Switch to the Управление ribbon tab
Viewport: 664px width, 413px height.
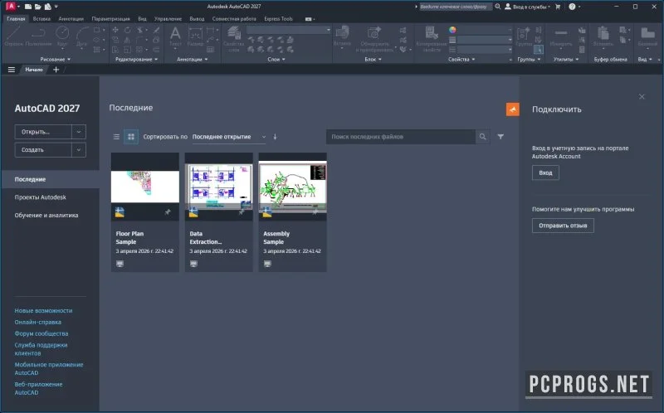(x=168, y=18)
